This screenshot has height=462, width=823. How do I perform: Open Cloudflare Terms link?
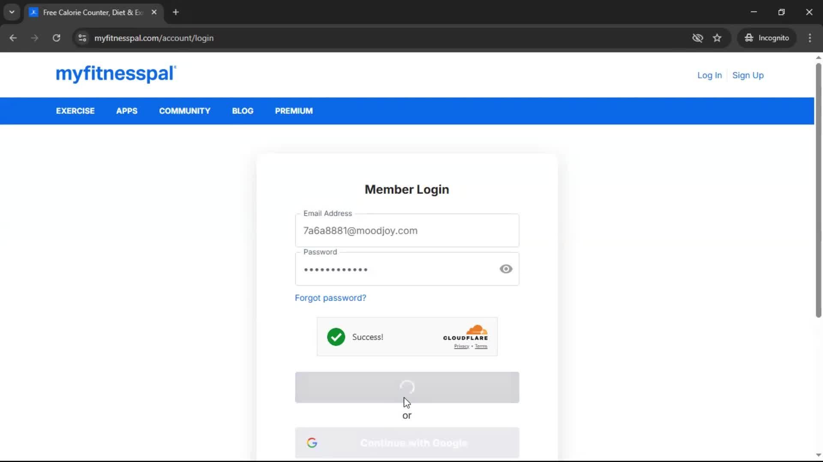point(481,346)
